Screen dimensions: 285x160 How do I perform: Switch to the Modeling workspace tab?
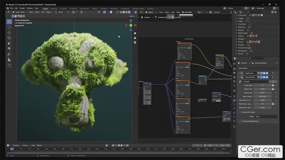pos(54,9)
